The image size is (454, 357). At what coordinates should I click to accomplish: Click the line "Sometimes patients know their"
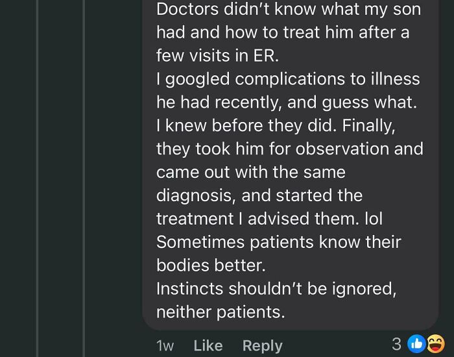278,242
